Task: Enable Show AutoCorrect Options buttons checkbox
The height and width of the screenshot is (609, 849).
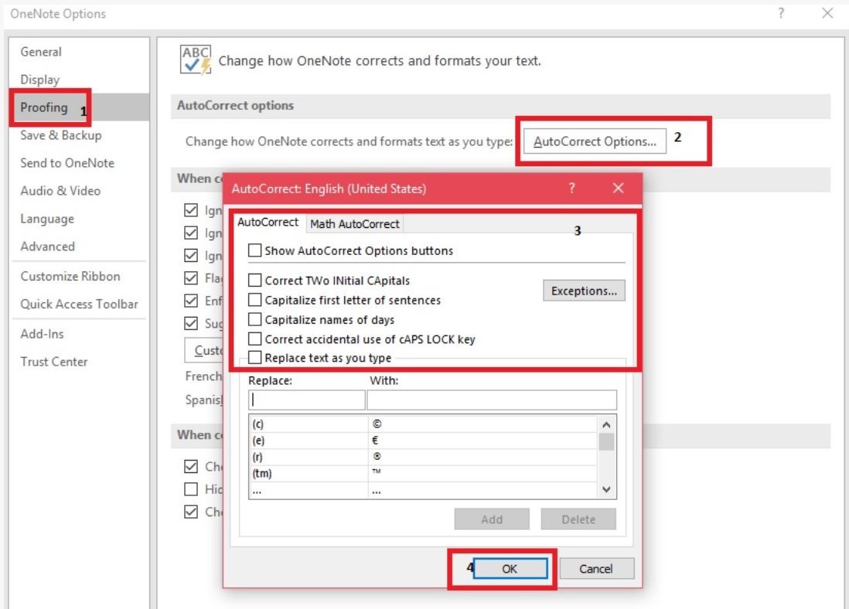Action: point(254,250)
